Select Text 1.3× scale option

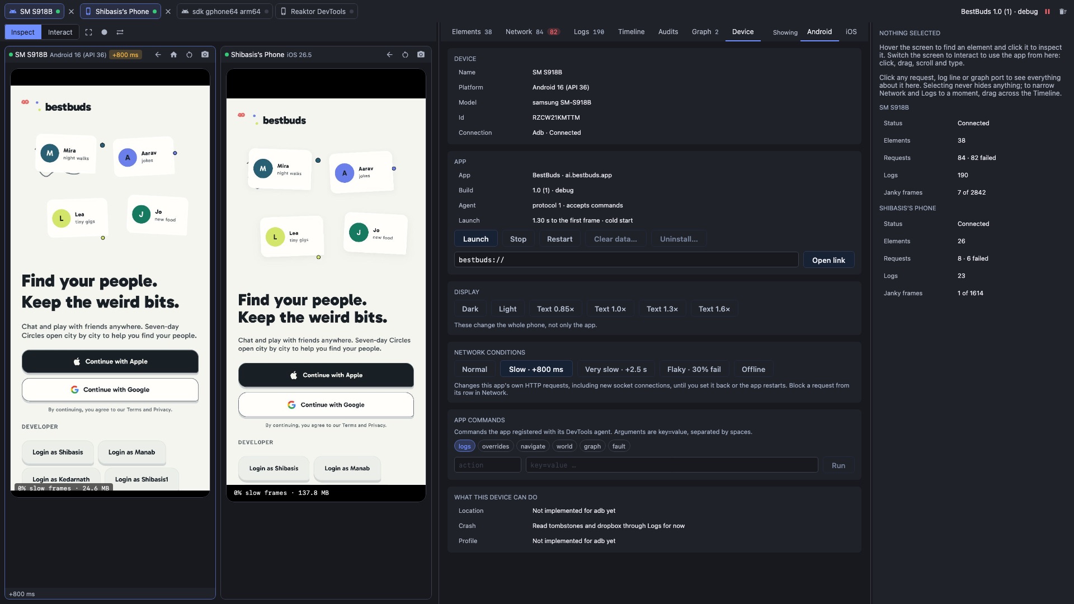pyautogui.click(x=662, y=309)
